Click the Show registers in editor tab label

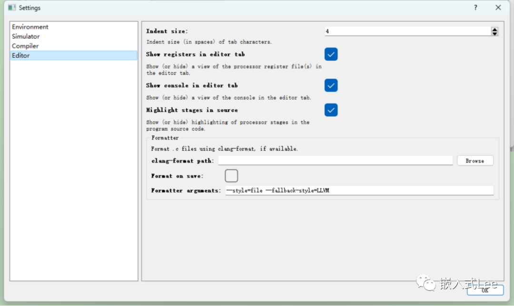tap(196, 54)
